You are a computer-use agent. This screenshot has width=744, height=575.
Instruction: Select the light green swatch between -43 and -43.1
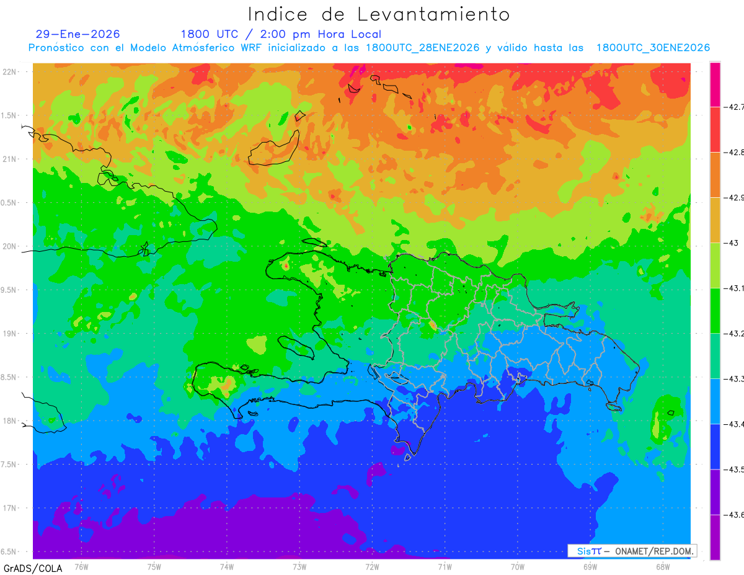pos(715,265)
